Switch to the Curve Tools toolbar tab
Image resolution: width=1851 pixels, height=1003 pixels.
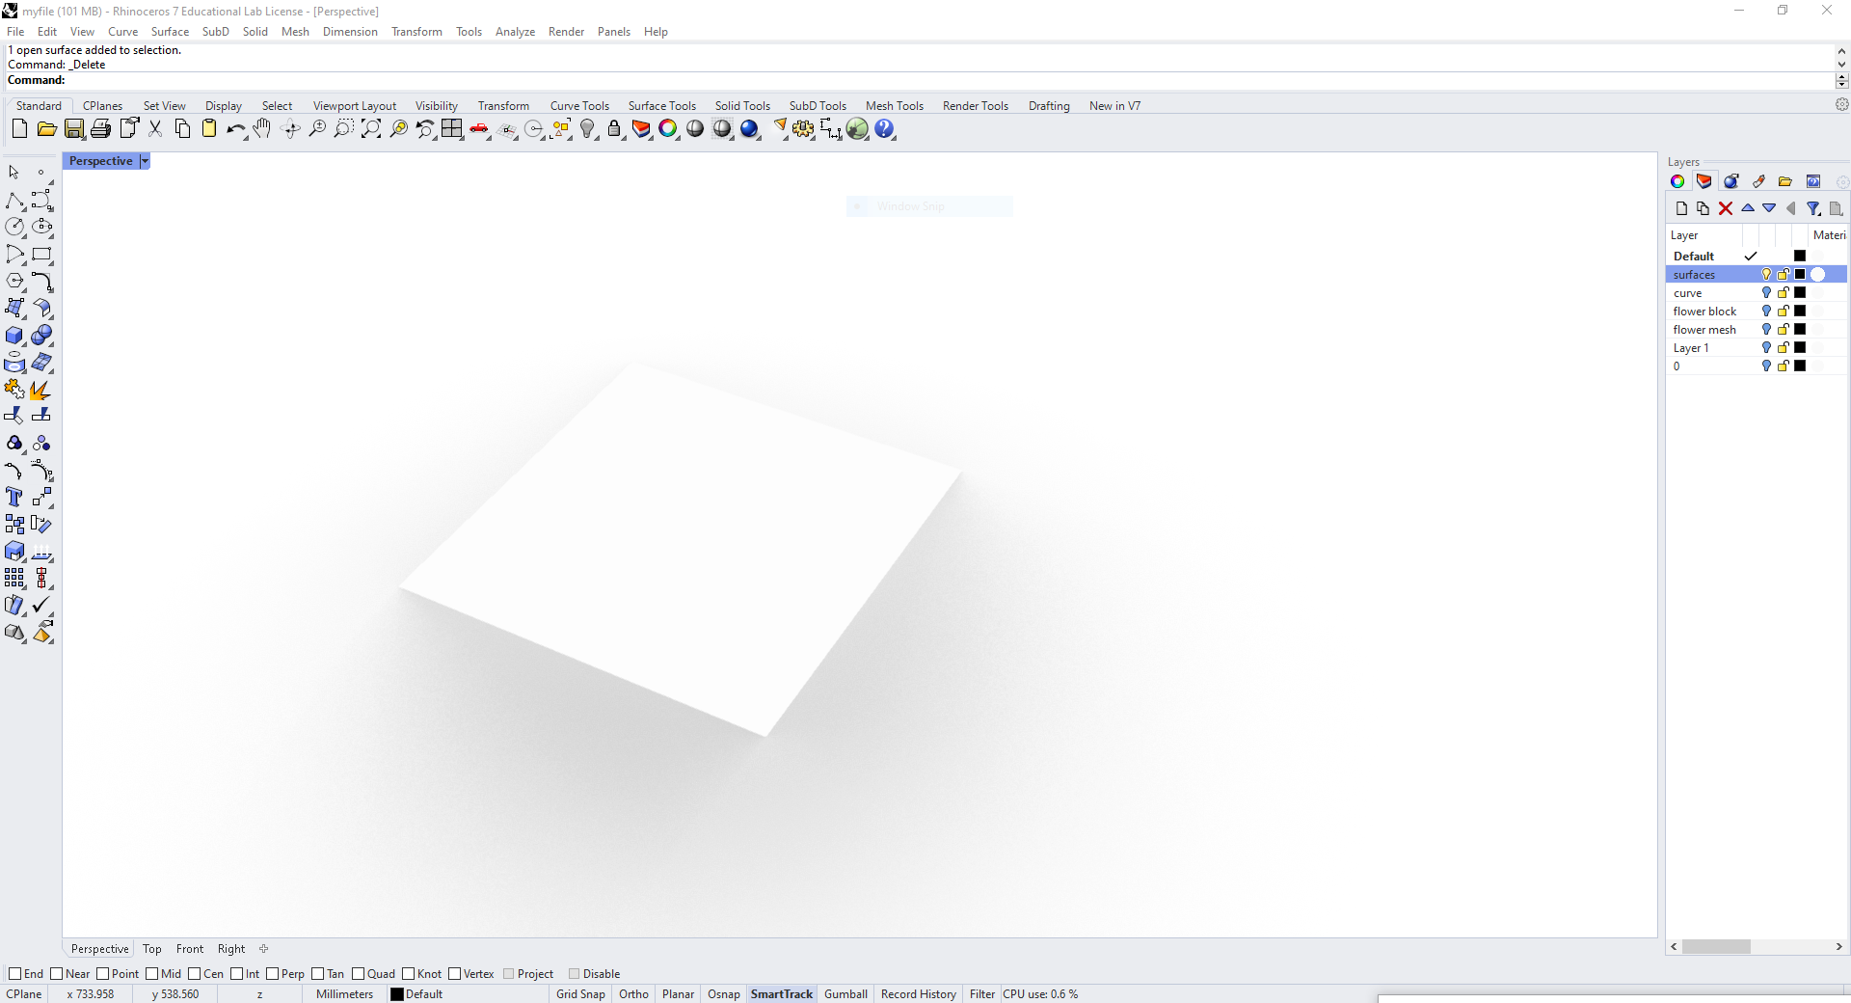(x=579, y=106)
